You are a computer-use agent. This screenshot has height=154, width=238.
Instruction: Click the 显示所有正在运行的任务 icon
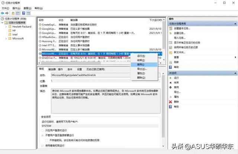pos(171,43)
